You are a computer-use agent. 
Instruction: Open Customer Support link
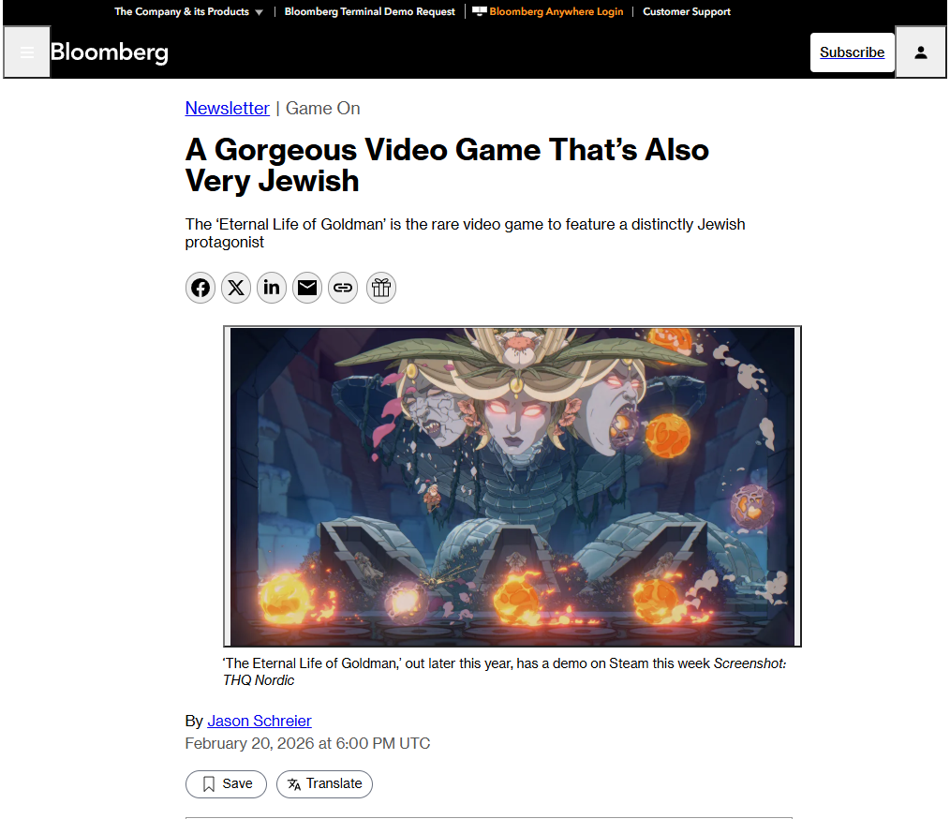[x=687, y=11]
